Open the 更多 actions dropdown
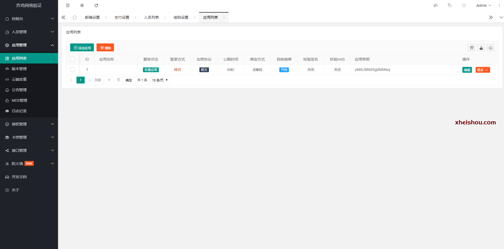The height and width of the screenshot is (249, 504). click(x=483, y=70)
